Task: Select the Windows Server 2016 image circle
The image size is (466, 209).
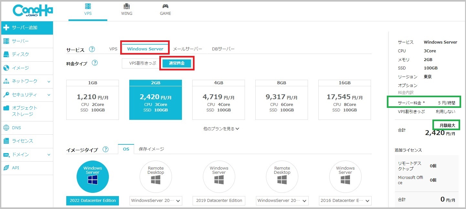Action: [345, 177]
